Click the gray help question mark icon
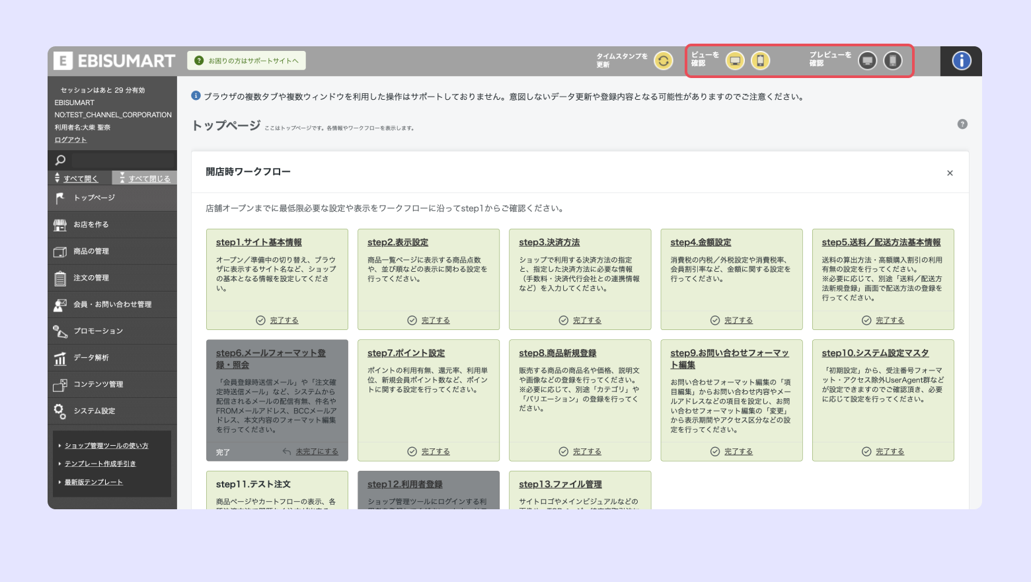Image resolution: width=1031 pixels, height=582 pixels. point(962,124)
